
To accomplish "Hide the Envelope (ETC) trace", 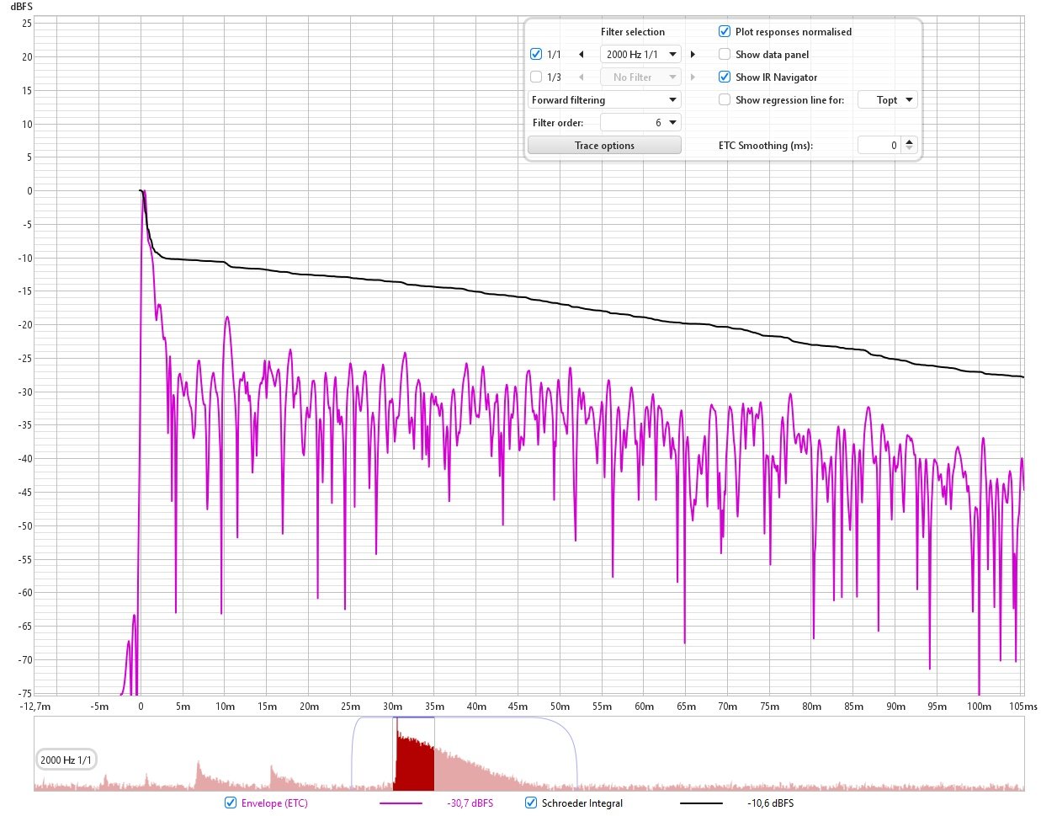I will pos(231,803).
